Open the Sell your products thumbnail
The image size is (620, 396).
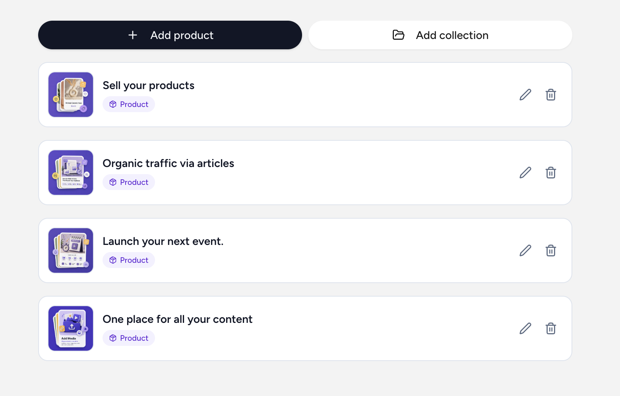coord(71,95)
